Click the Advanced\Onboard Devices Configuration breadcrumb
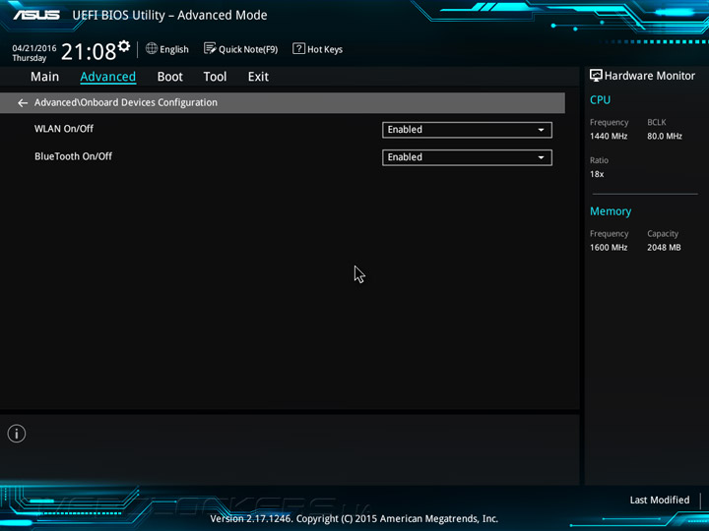 126,102
